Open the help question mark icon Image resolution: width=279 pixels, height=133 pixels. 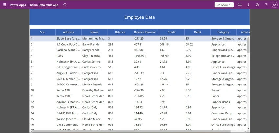click(x=266, y=5)
